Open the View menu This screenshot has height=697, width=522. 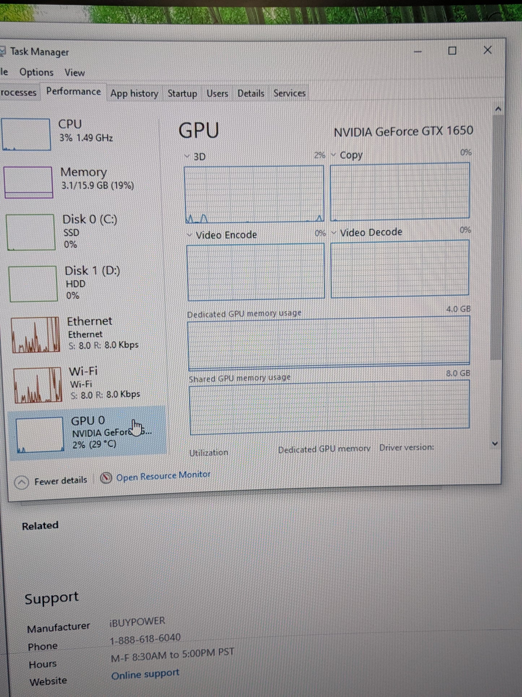(74, 73)
